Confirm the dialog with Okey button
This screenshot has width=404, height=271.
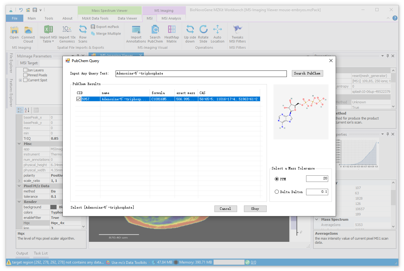coord(255,209)
